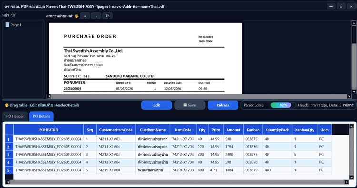Click KanbanQty cell 3 in row 2

click(305, 147)
